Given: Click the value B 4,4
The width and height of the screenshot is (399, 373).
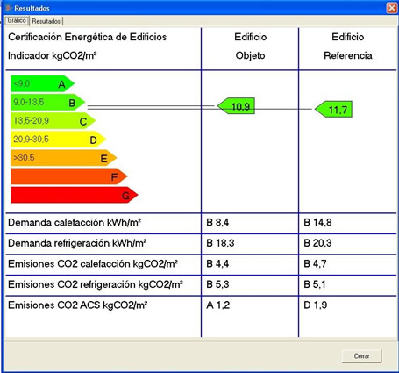Looking at the screenshot, I should click(x=217, y=264).
